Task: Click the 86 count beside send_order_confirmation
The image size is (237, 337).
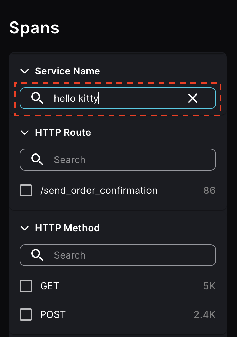Action: pyautogui.click(x=209, y=190)
